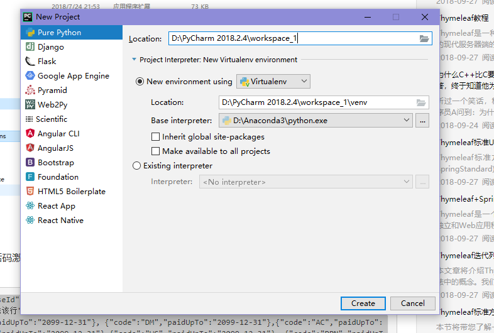Choose the Angular CLI icon
Screen dimensions: 494x333
30,134
